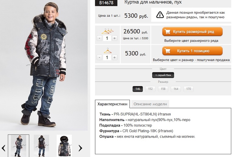234x157 pixels.
Task: Decrease single item quantity with minus
Action: [x=99, y=57]
